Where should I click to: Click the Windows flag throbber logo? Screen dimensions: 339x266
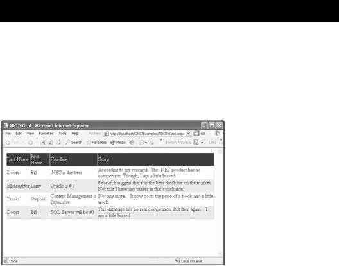[x=218, y=134]
